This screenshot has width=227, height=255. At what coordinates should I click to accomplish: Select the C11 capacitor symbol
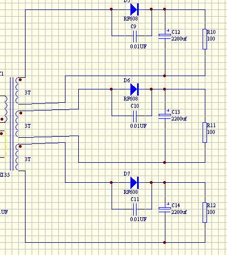(135, 209)
